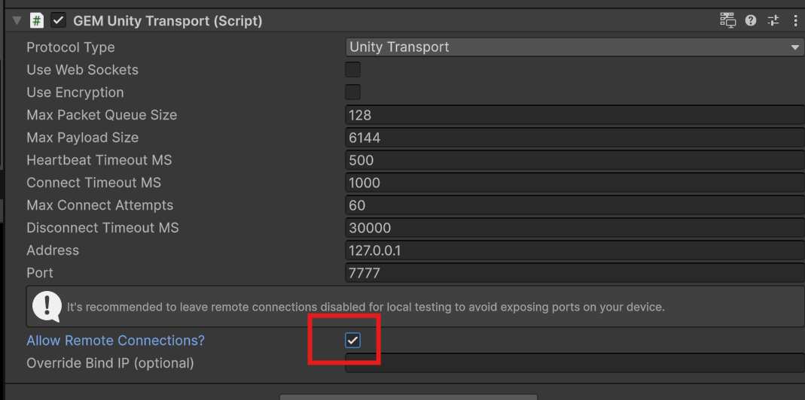The height and width of the screenshot is (400, 805).
Task: Open the component three-dot options menu
Action: (x=795, y=20)
